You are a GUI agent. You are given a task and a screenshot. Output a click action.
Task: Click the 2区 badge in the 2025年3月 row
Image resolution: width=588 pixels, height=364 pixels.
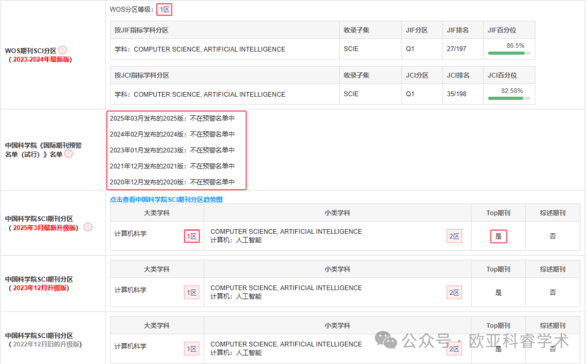click(454, 236)
